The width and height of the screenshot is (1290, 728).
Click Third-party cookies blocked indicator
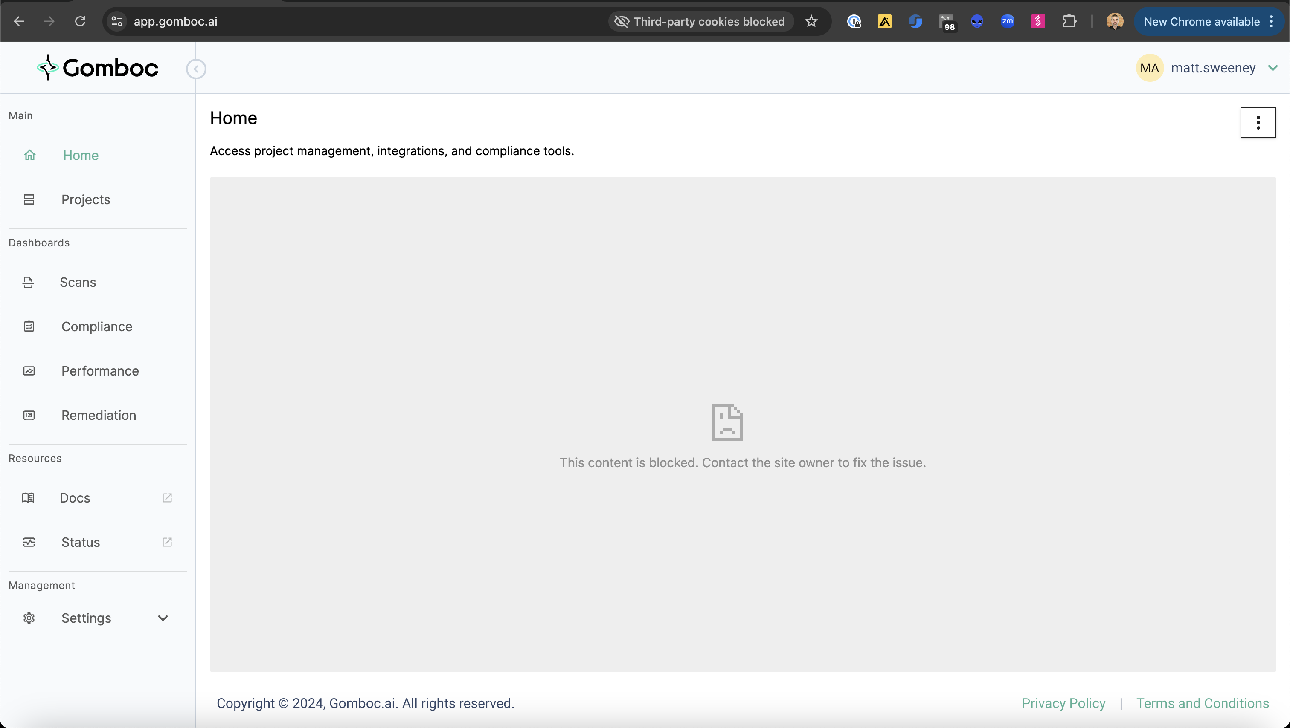click(700, 21)
